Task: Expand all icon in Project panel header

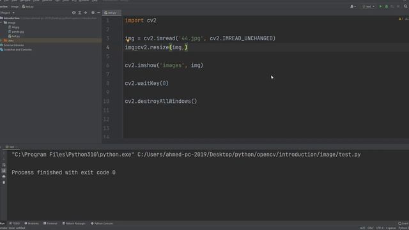Action: click(x=79, y=13)
